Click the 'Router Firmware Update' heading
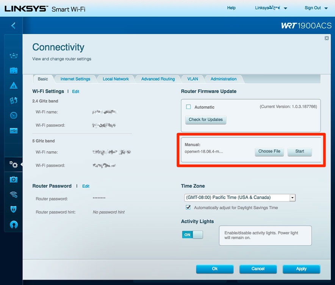The width and height of the screenshot is (335, 285). [208, 91]
